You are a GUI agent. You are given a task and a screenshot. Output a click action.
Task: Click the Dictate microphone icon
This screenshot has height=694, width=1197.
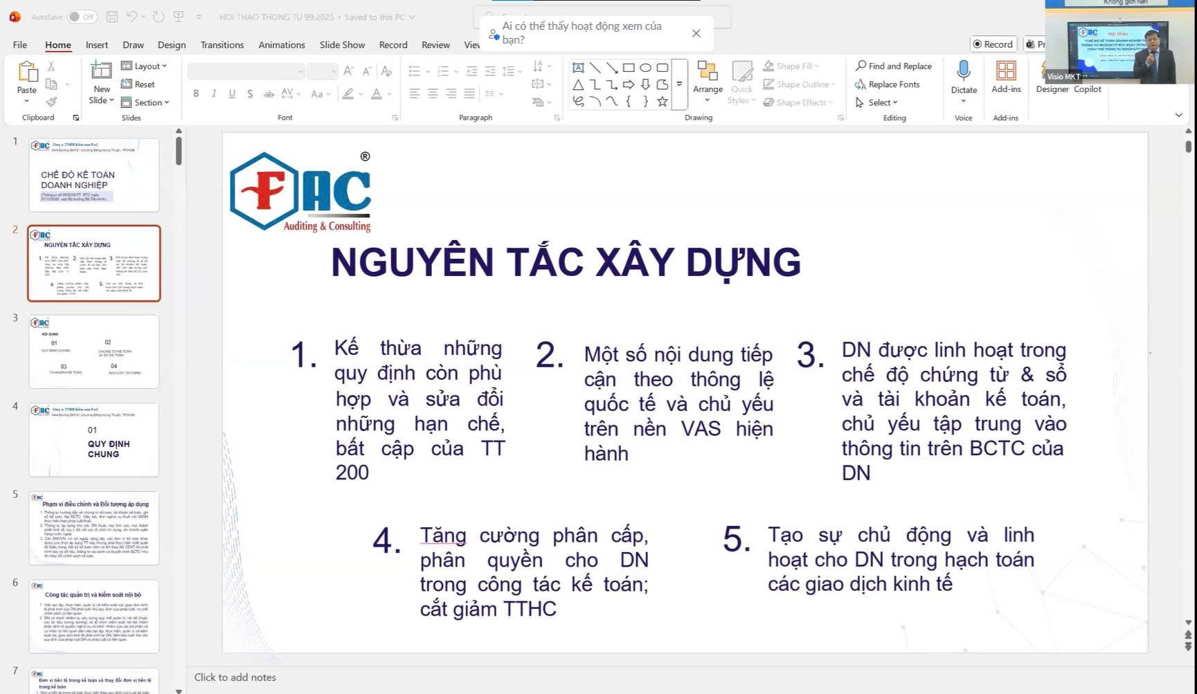(963, 71)
